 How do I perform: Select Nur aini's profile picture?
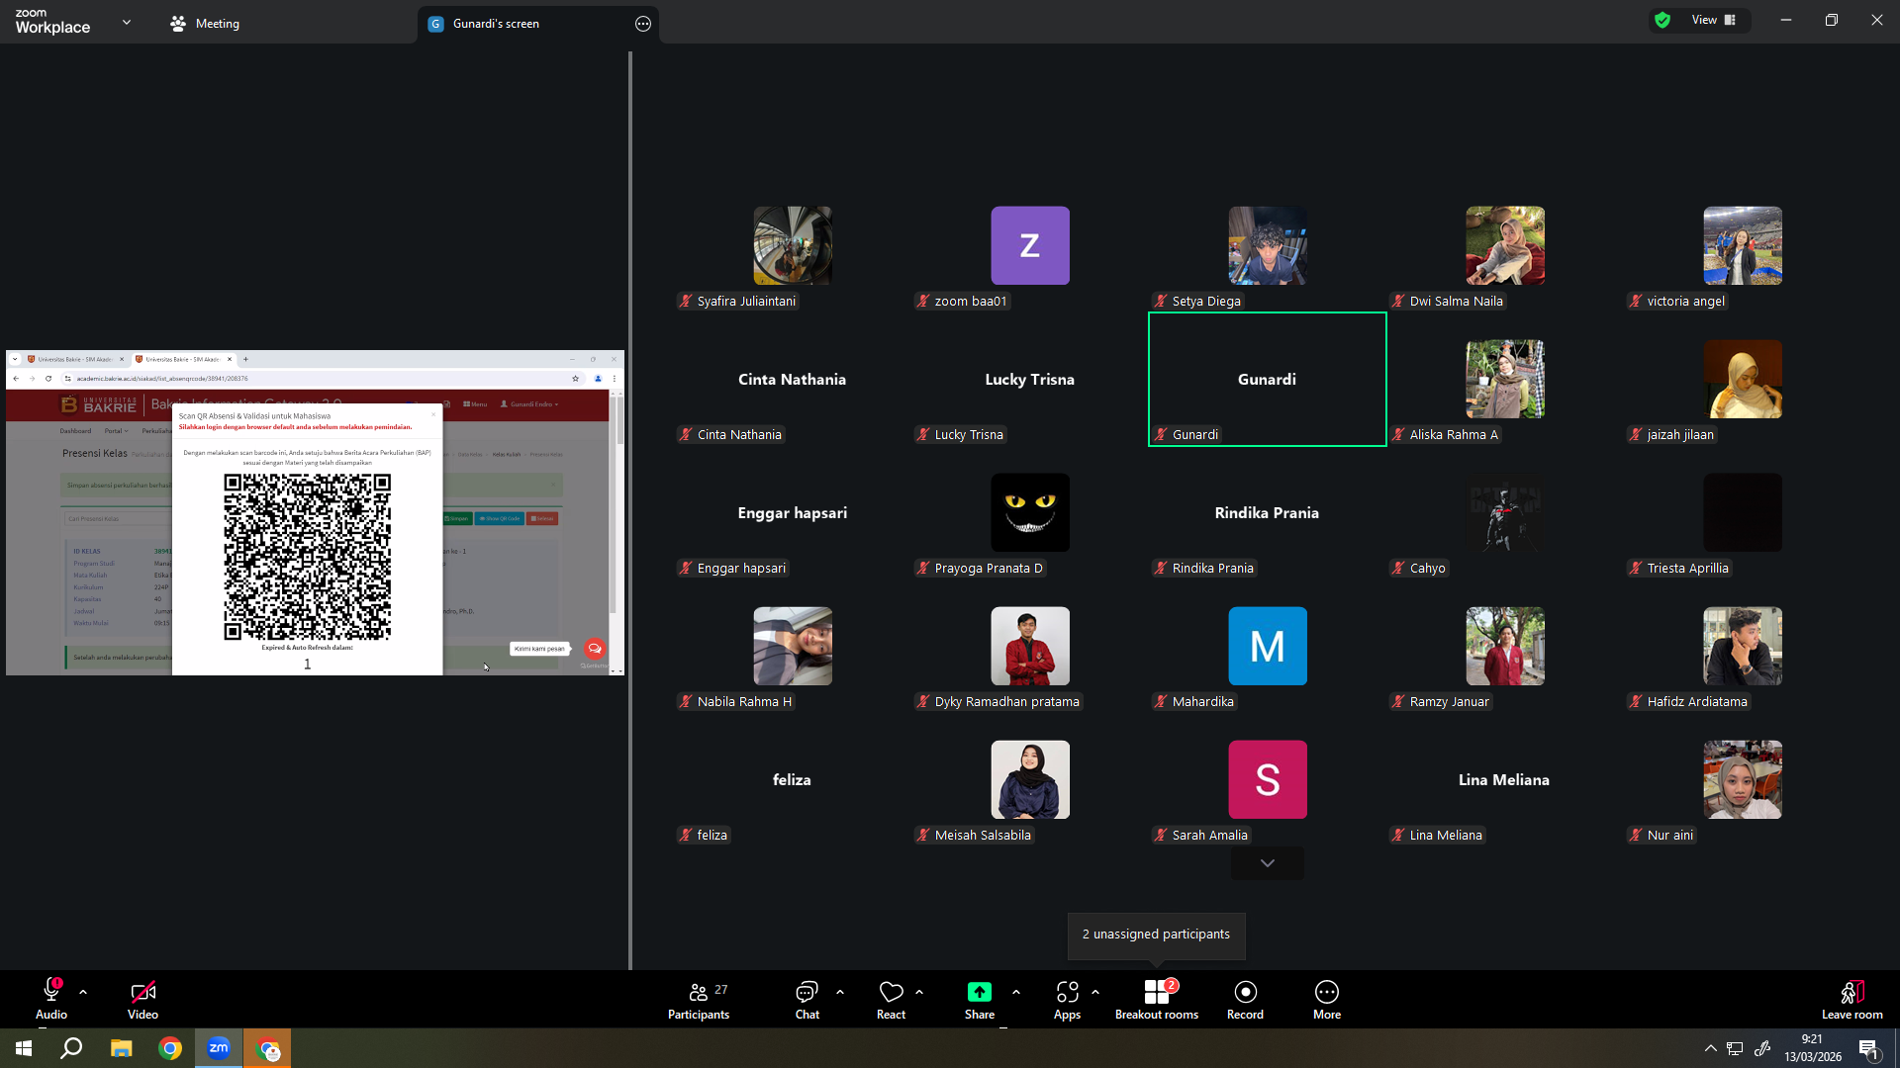click(1743, 779)
